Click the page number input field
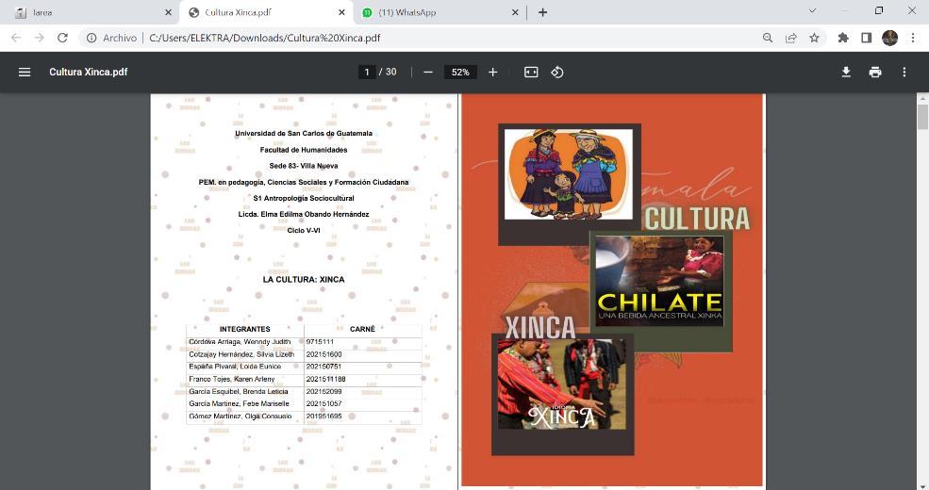This screenshot has width=929, height=490. click(367, 73)
